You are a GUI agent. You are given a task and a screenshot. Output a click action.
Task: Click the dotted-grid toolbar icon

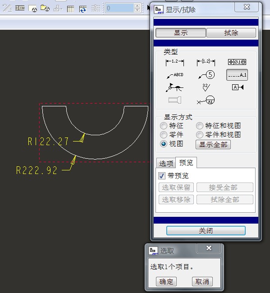(x=96, y=9)
